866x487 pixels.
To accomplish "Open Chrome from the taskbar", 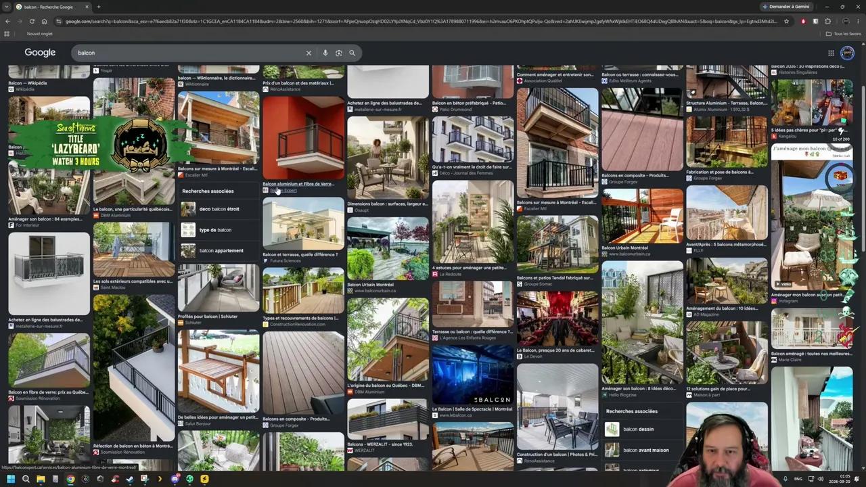I will click(x=70, y=479).
